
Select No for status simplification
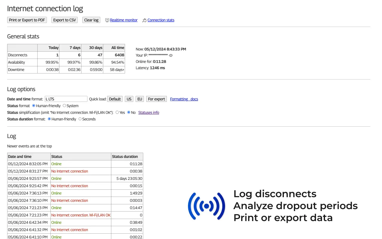click(128, 112)
